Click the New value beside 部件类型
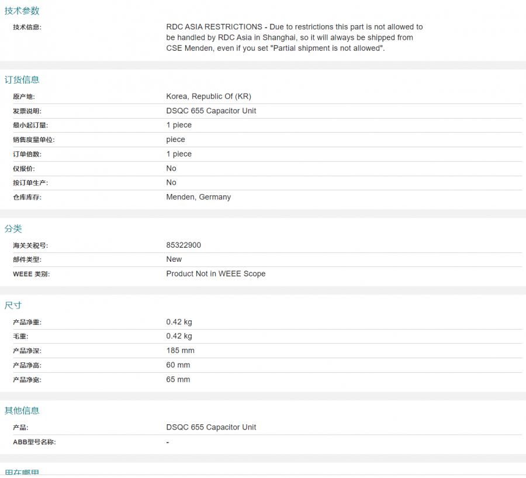Viewport: 526px width, 478px height. (x=174, y=259)
